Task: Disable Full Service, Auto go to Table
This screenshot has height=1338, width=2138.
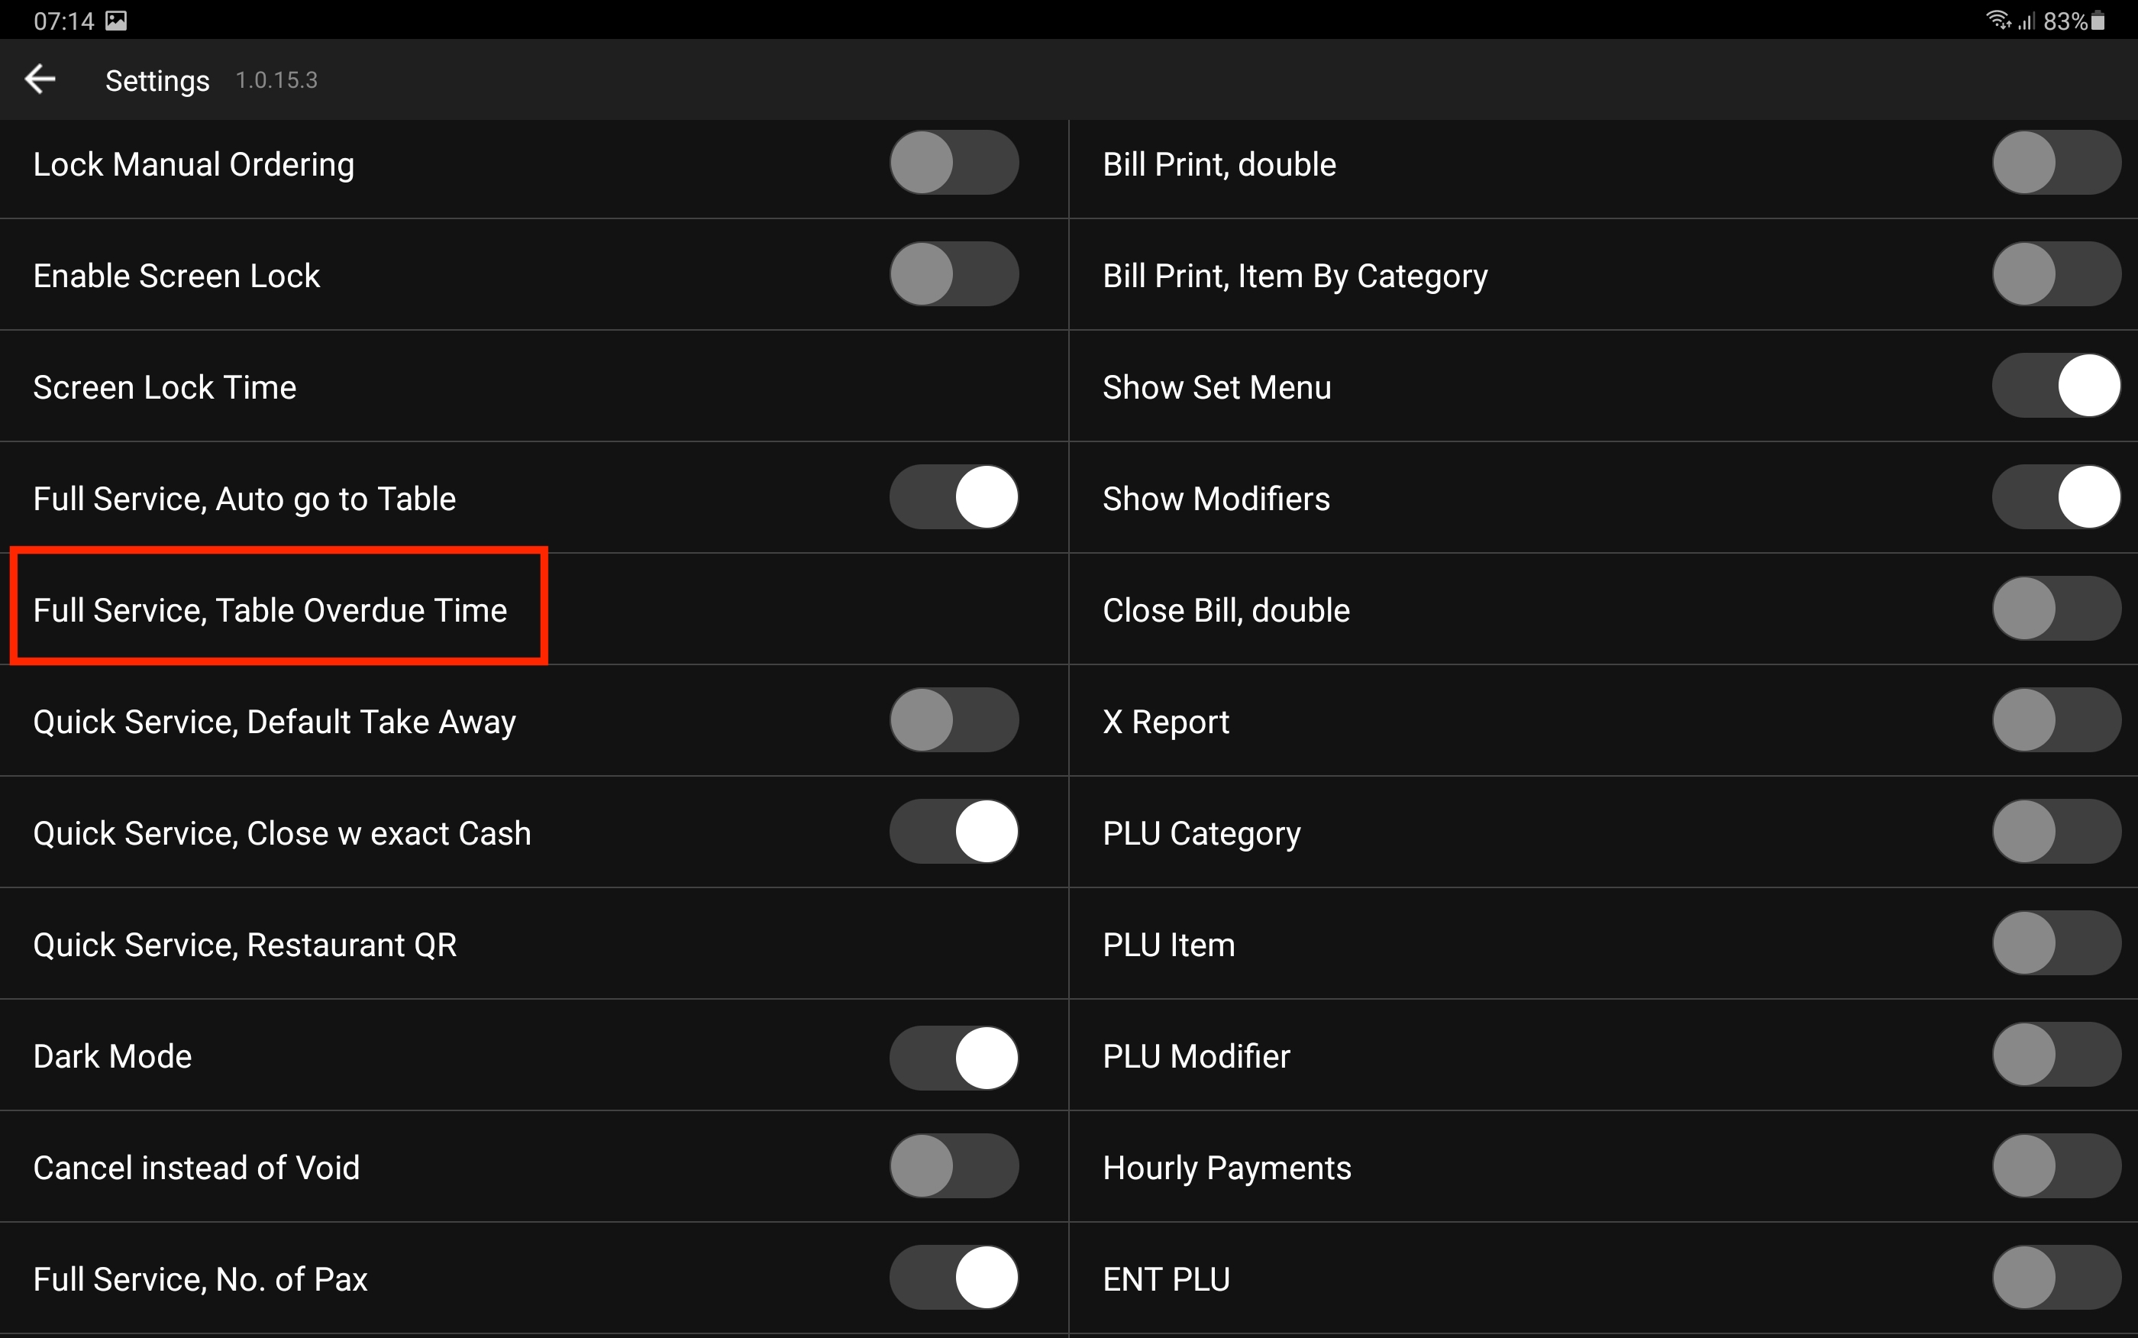Action: tap(954, 497)
